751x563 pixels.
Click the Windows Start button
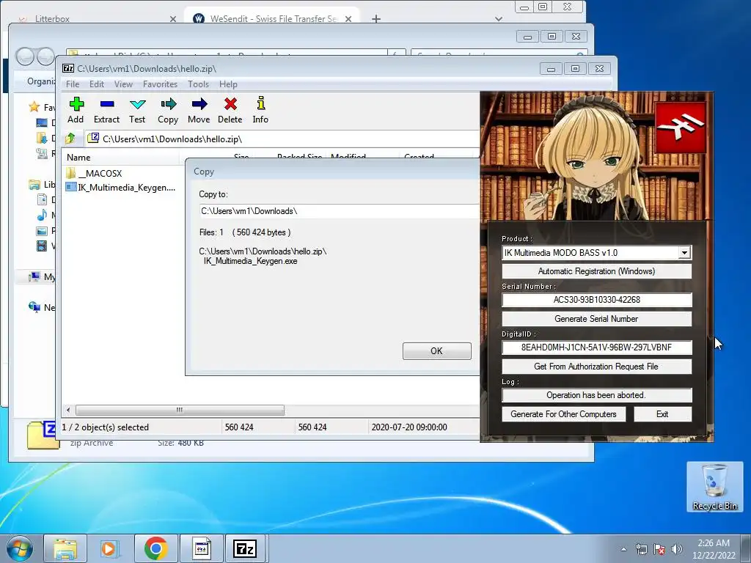[20, 548]
